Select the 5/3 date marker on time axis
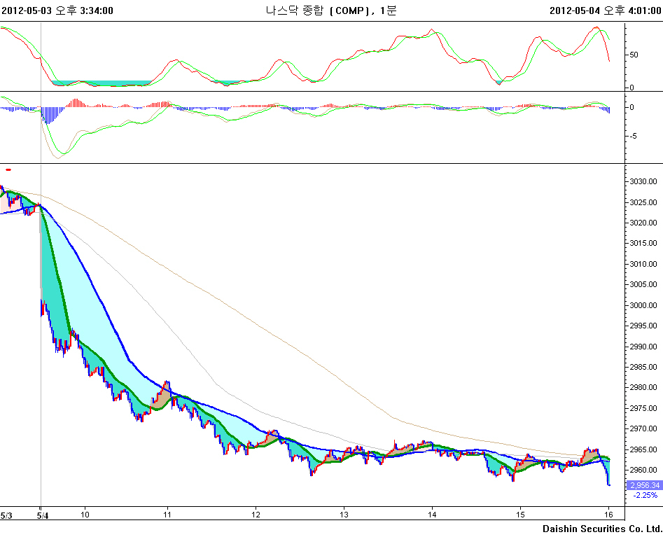This screenshot has height=537, width=663. point(5,515)
